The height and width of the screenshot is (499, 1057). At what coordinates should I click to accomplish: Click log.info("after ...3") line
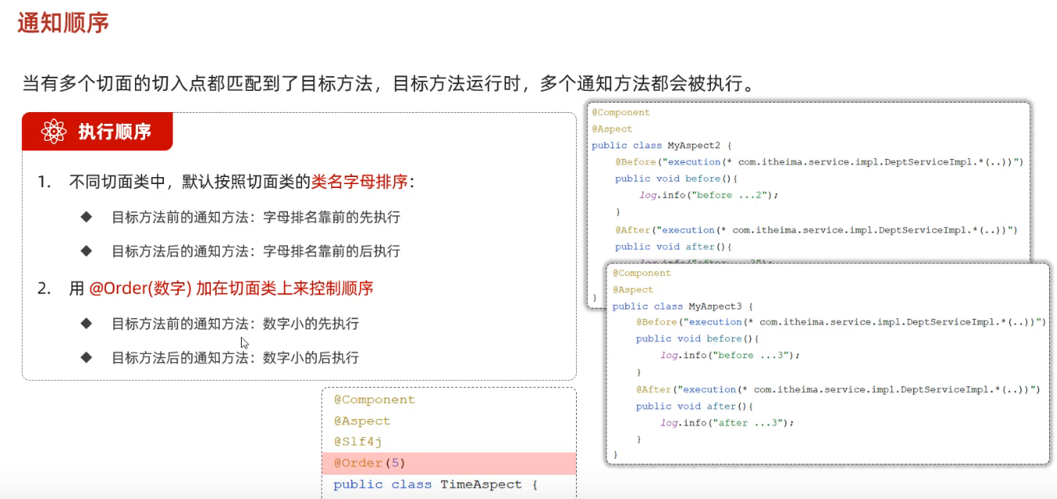click(727, 422)
